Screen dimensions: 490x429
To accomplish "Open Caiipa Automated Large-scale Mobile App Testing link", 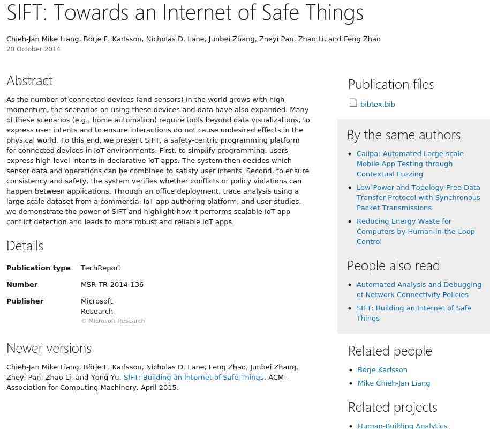I will coord(410,164).
